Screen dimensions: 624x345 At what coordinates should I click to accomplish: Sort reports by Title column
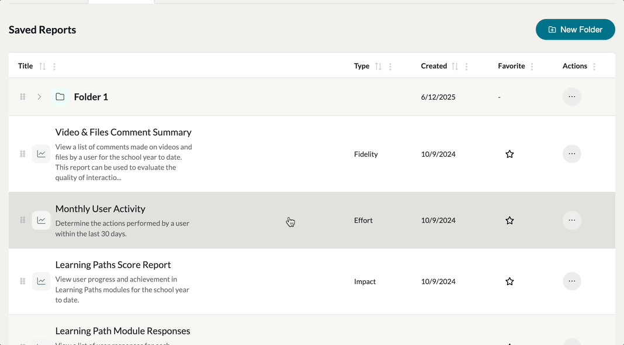pos(42,66)
